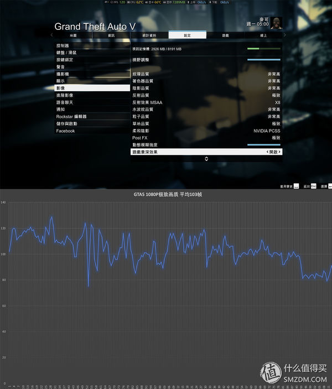The image size is (332, 389).
Task: Open the 地圖 tab in pause menu
Action: coord(73,35)
